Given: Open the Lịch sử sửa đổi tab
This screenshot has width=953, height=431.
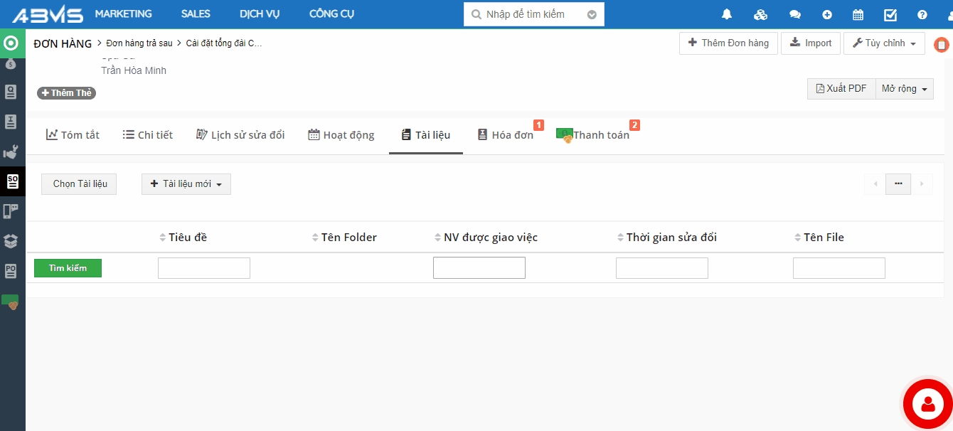Looking at the screenshot, I should click(240, 135).
